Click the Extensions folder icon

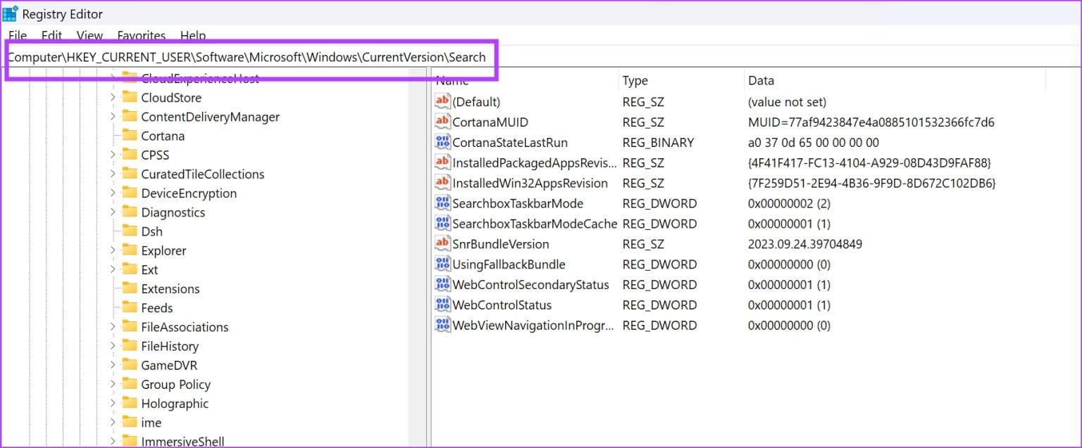pyautogui.click(x=129, y=288)
